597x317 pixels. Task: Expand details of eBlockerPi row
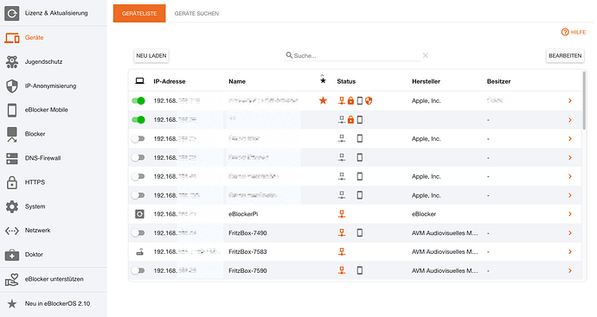pyautogui.click(x=570, y=214)
